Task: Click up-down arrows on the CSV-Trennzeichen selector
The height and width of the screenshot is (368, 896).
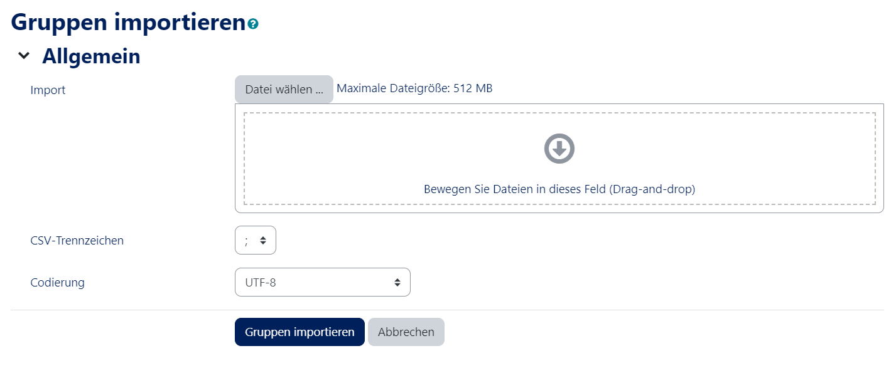Action: pos(263,240)
